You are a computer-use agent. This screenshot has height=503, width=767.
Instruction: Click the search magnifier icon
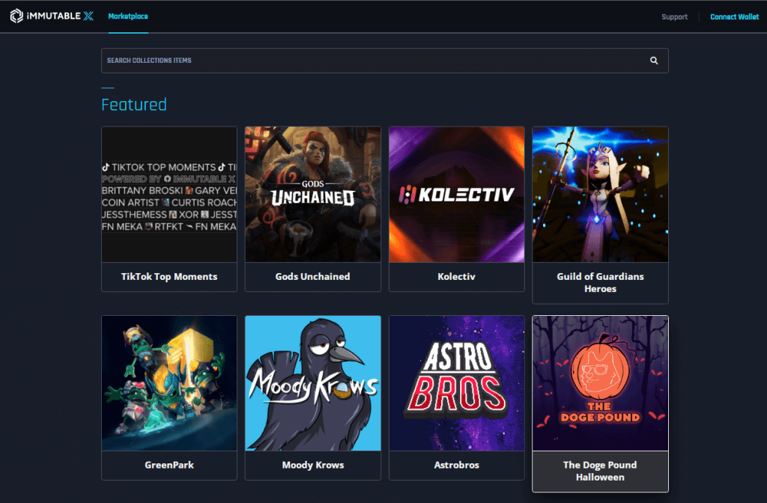click(654, 61)
